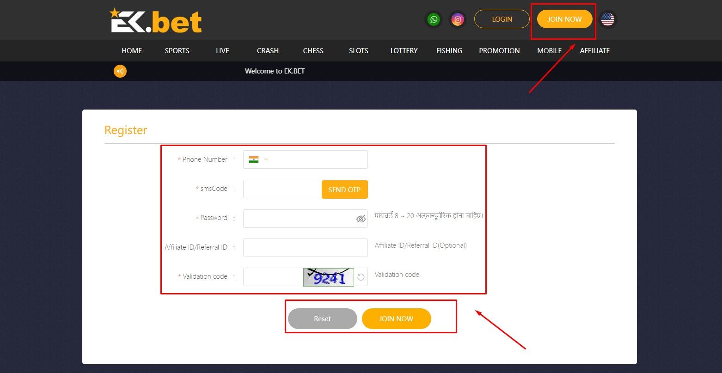The width and height of the screenshot is (722, 373).
Task: Click the 9241 captcha image
Action: pos(329,277)
